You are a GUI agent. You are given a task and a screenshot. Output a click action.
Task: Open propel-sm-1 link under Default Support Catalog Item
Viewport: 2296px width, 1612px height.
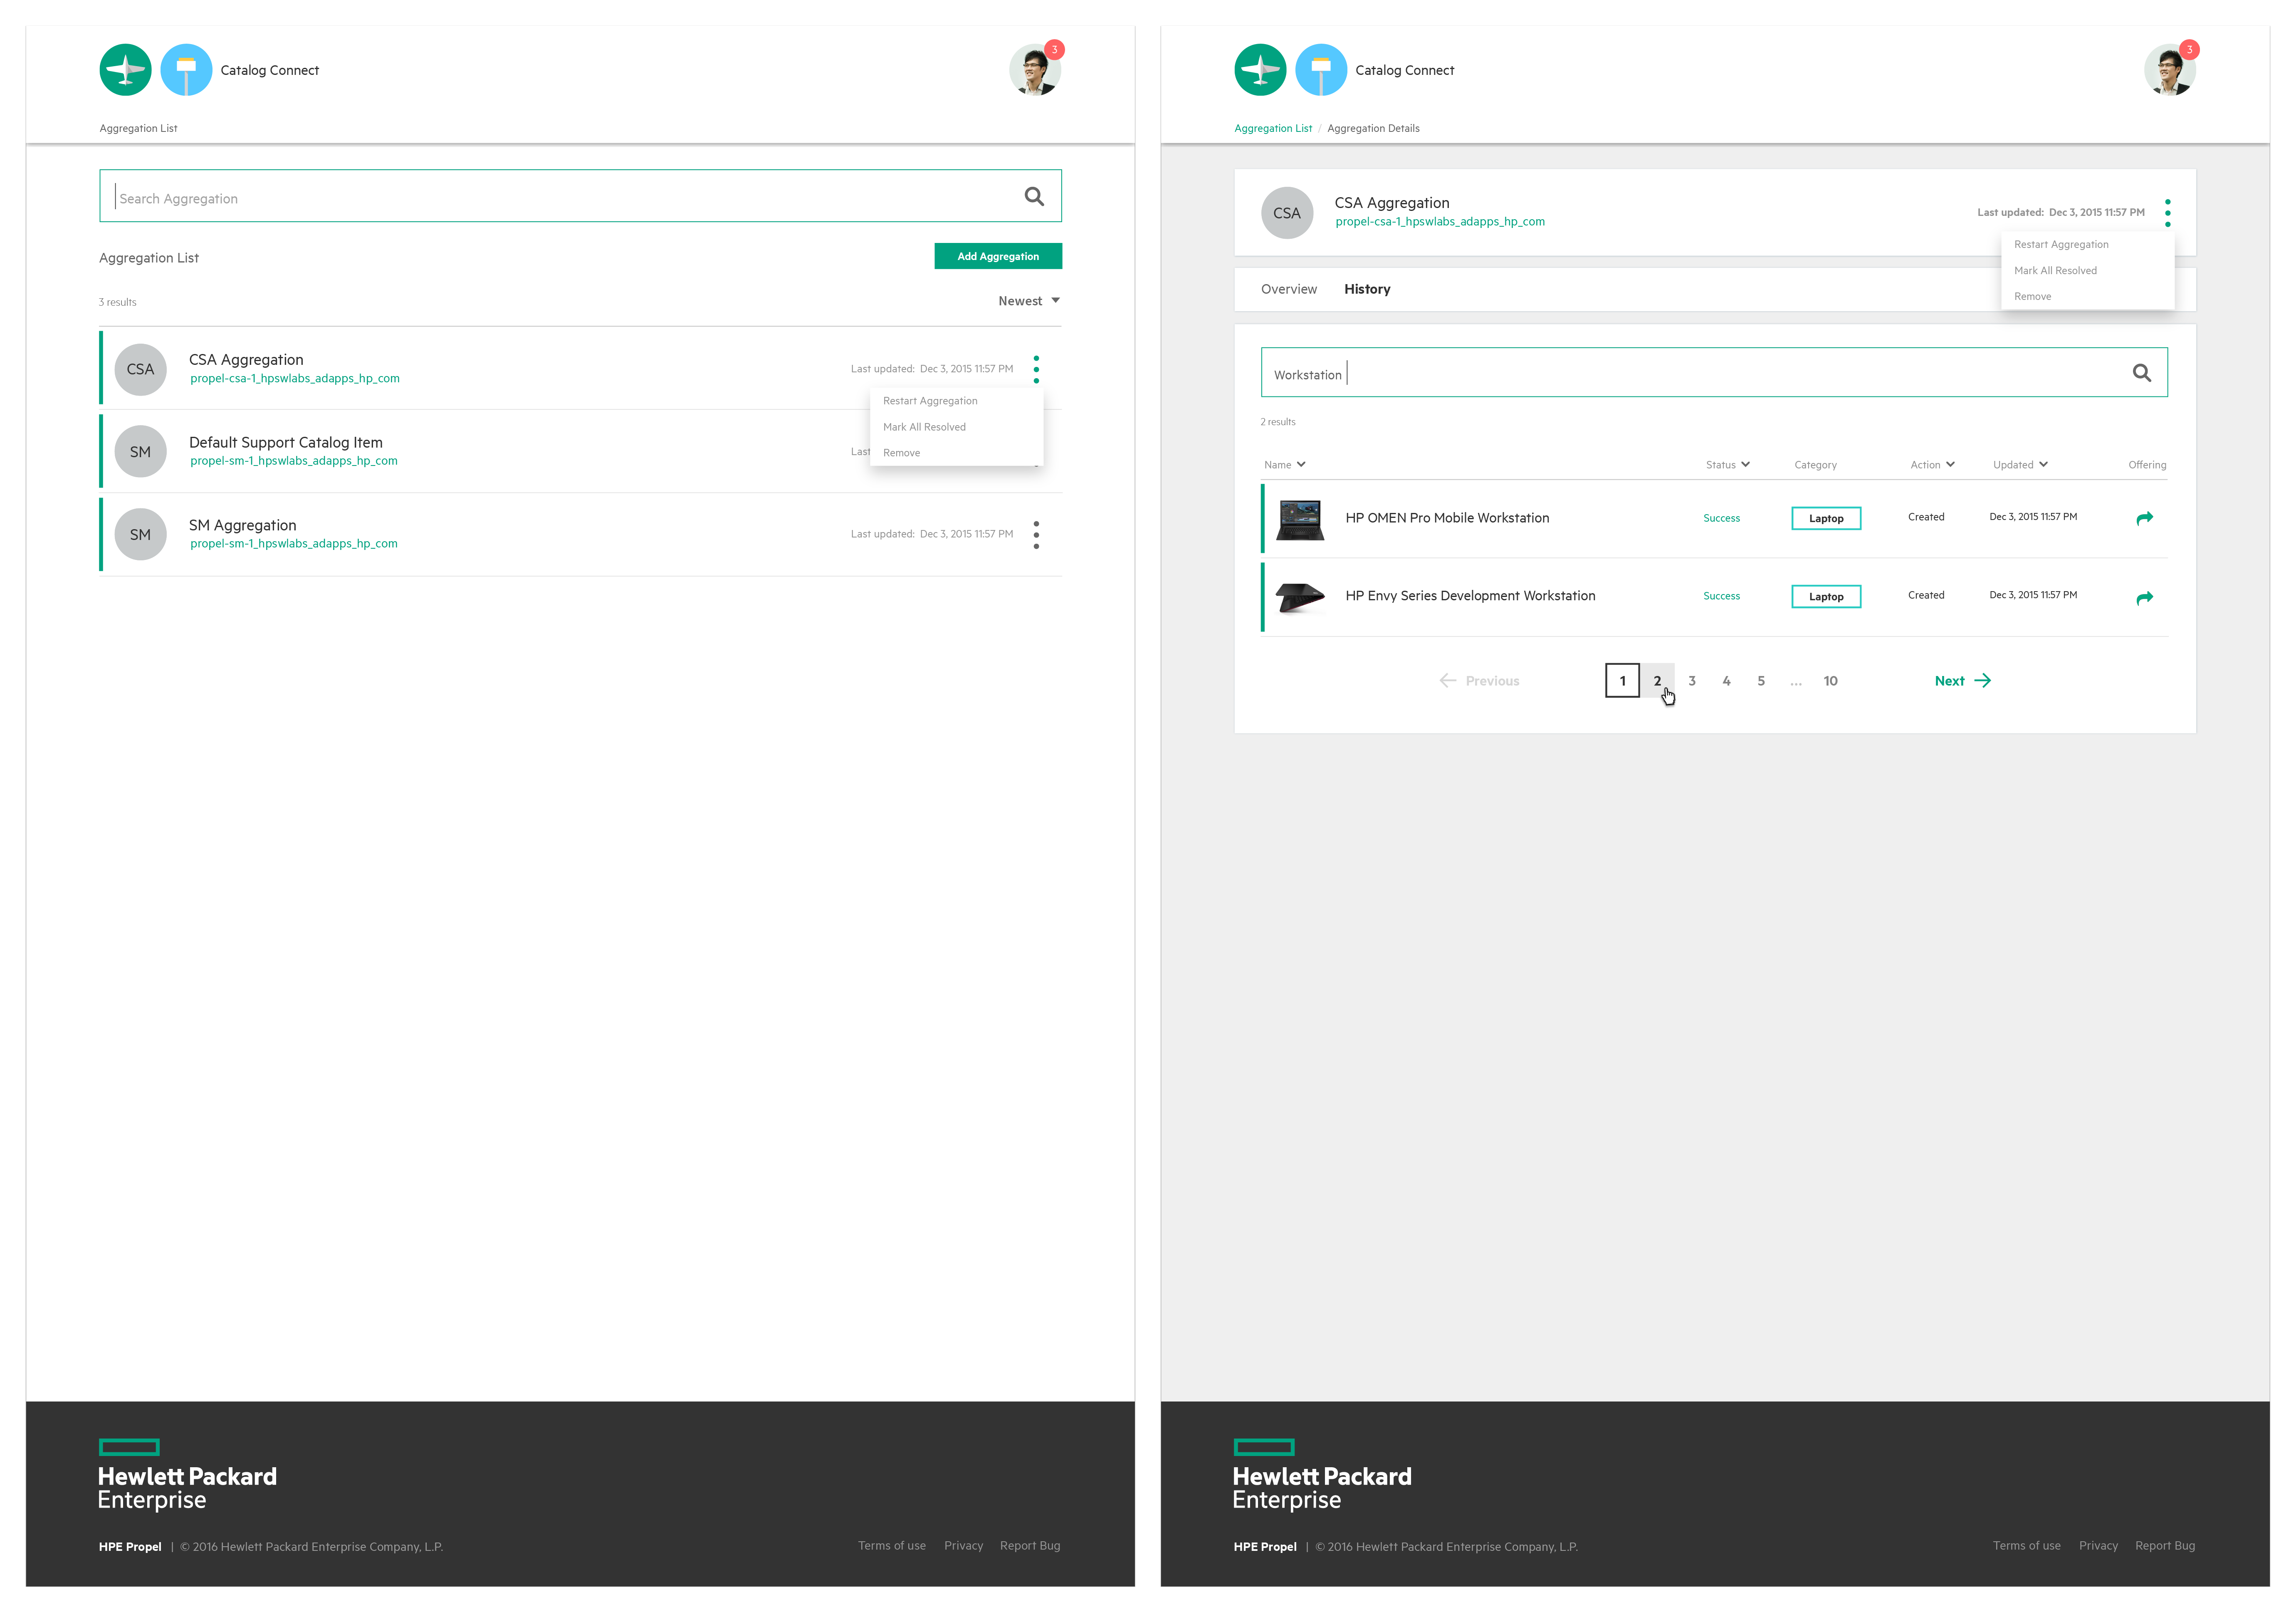coord(294,461)
